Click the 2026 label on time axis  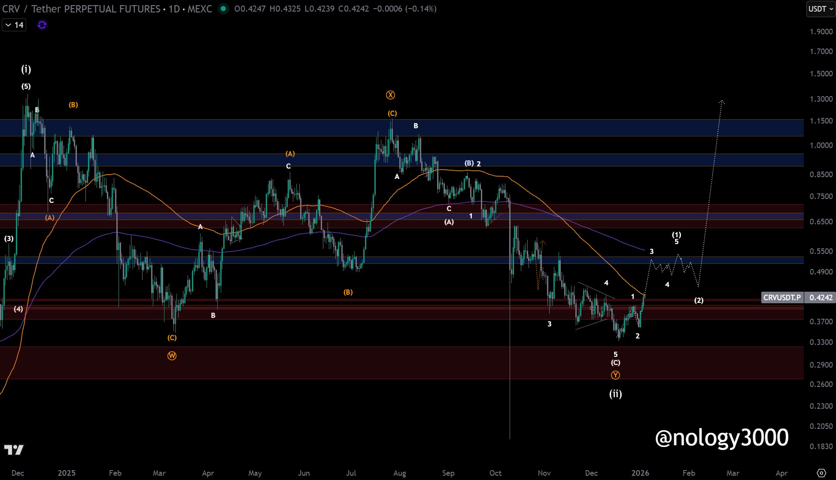coord(640,473)
